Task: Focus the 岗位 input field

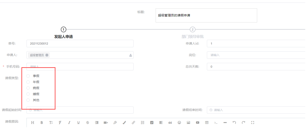Action: [257, 55]
